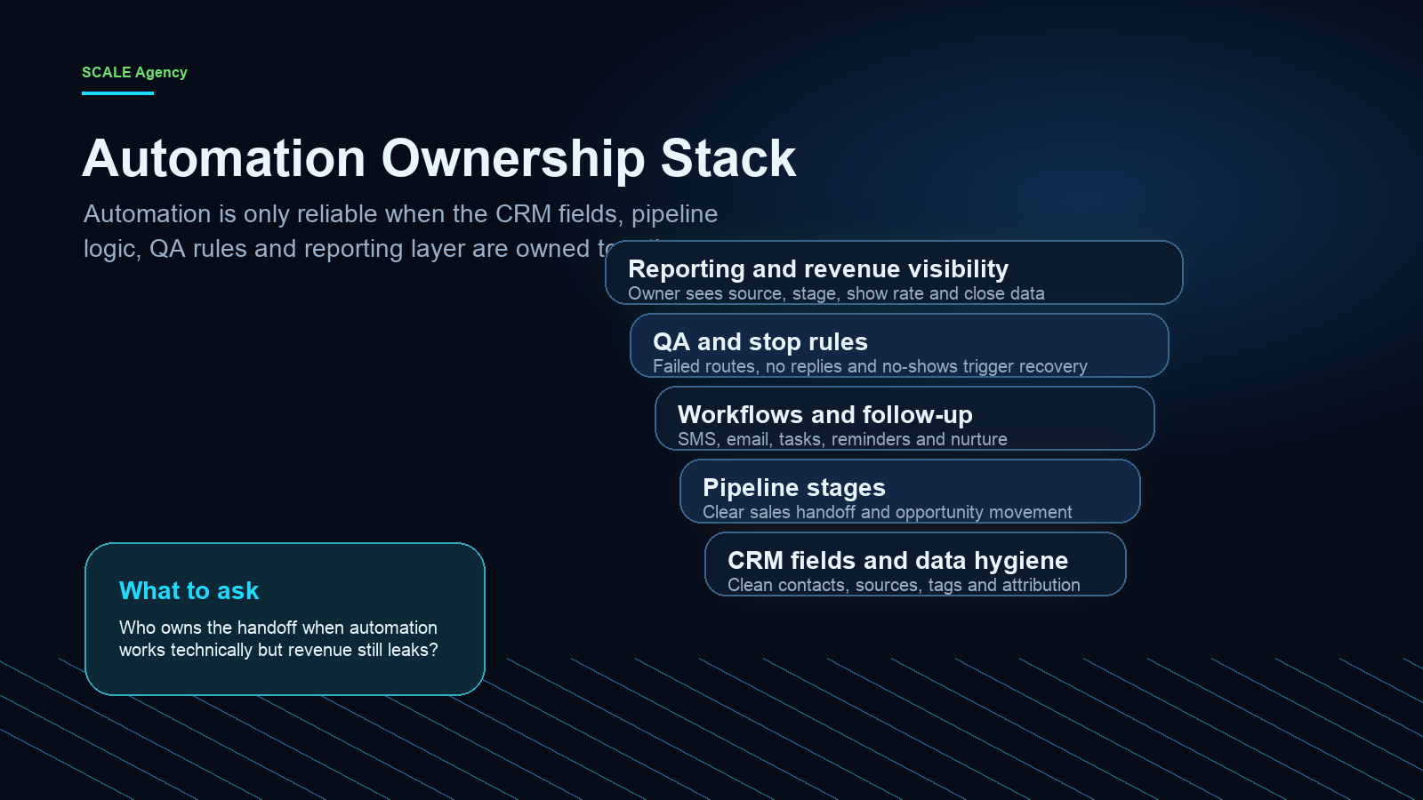The height and width of the screenshot is (800, 1423).
Task: Click the 'Who owns the handoff' question text
Action: coord(278,638)
